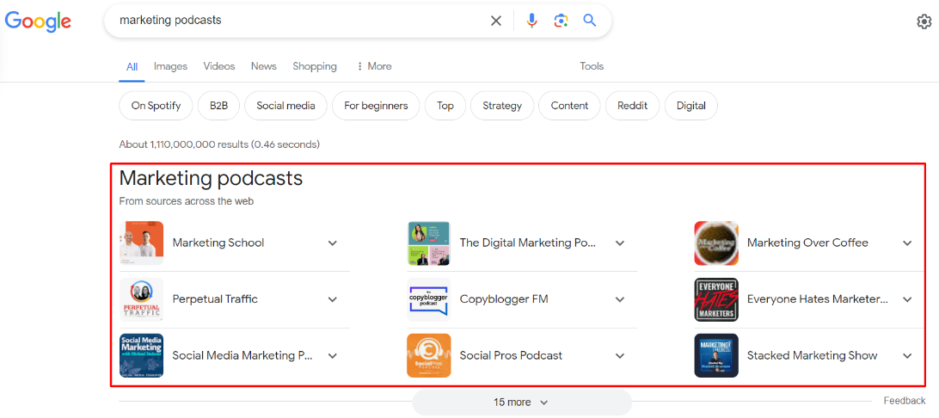The width and height of the screenshot is (939, 418).
Task: Open Google Lens image search icon
Action: [562, 21]
